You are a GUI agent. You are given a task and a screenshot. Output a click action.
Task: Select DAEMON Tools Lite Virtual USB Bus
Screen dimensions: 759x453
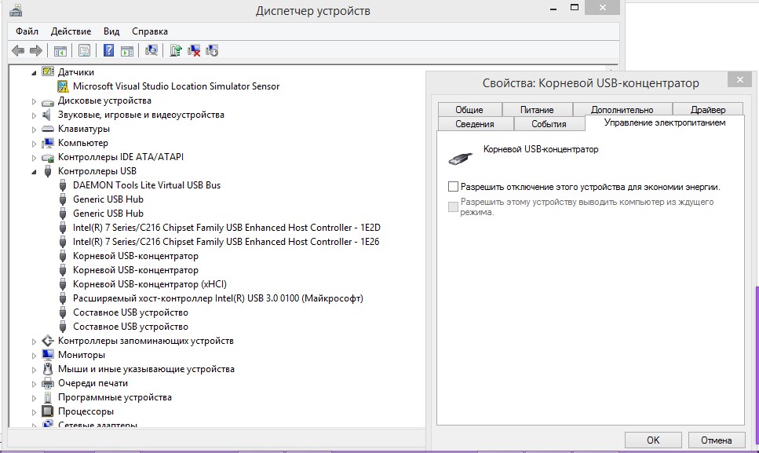coord(147,185)
